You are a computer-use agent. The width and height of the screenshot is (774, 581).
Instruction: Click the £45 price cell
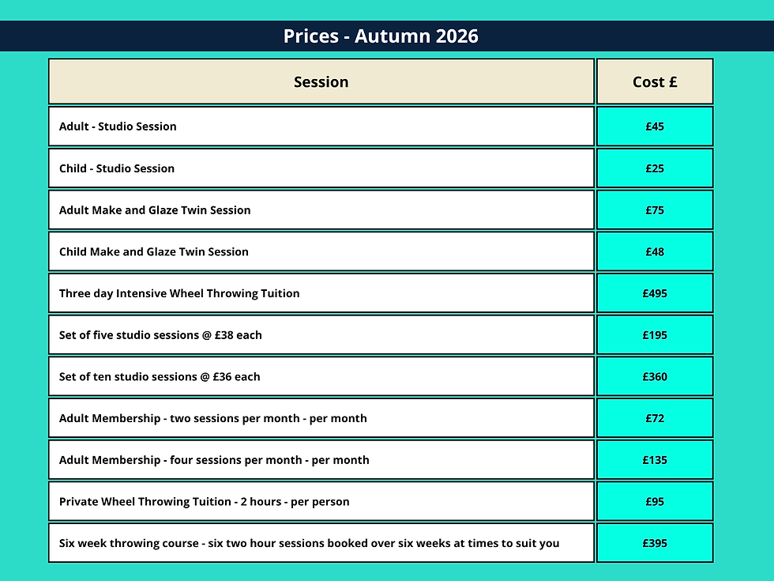coord(655,126)
